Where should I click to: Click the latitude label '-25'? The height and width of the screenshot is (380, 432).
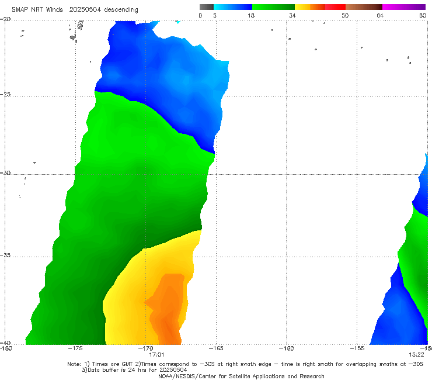[x=5, y=94]
